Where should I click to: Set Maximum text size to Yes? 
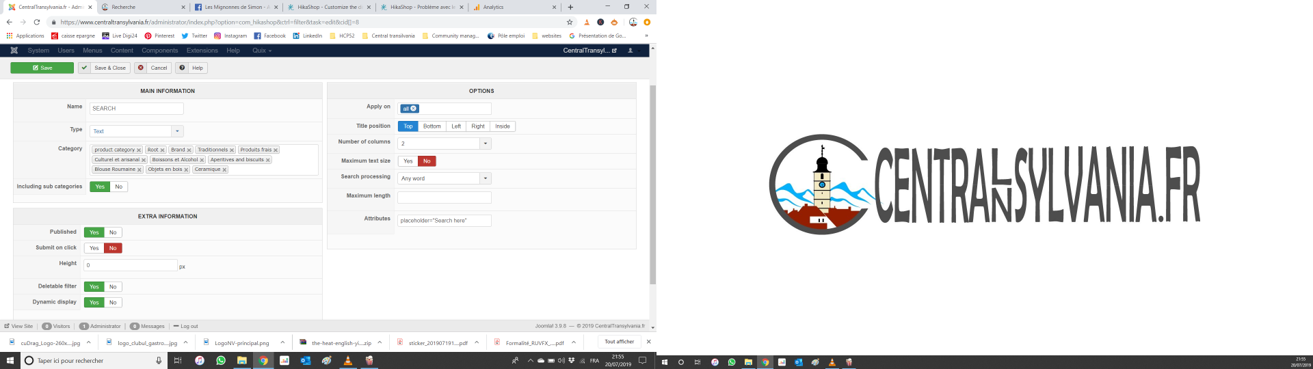(x=408, y=161)
